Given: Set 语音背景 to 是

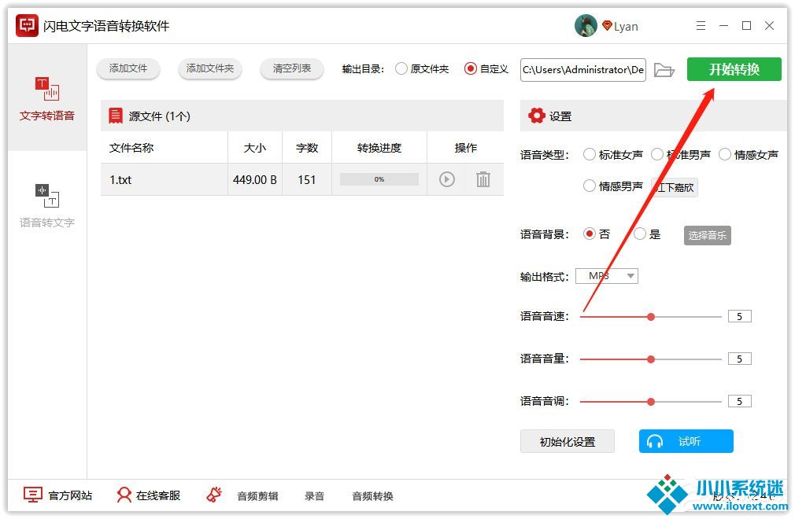Looking at the screenshot, I should [x=648, y=234].
